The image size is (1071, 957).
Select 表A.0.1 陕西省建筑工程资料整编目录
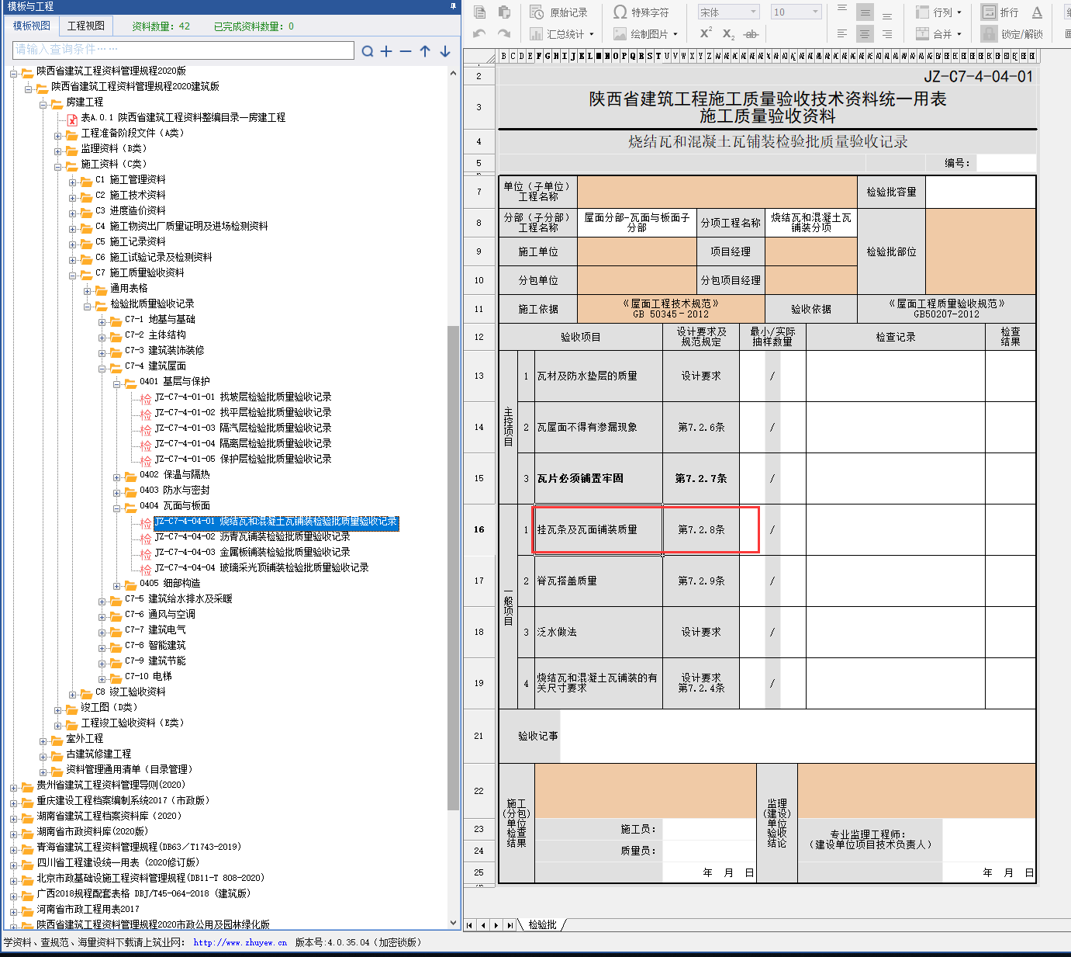pyautogui.click(x=183, y=118)
